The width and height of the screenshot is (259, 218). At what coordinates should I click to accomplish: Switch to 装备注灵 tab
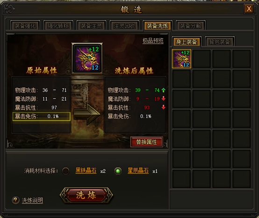point(91,26)
